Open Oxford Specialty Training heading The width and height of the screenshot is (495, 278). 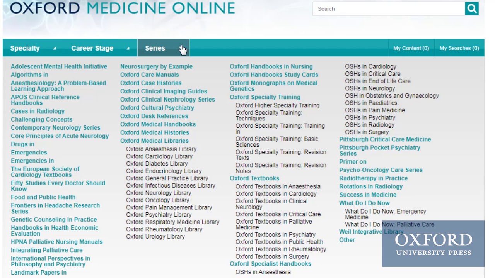point(265,97)
